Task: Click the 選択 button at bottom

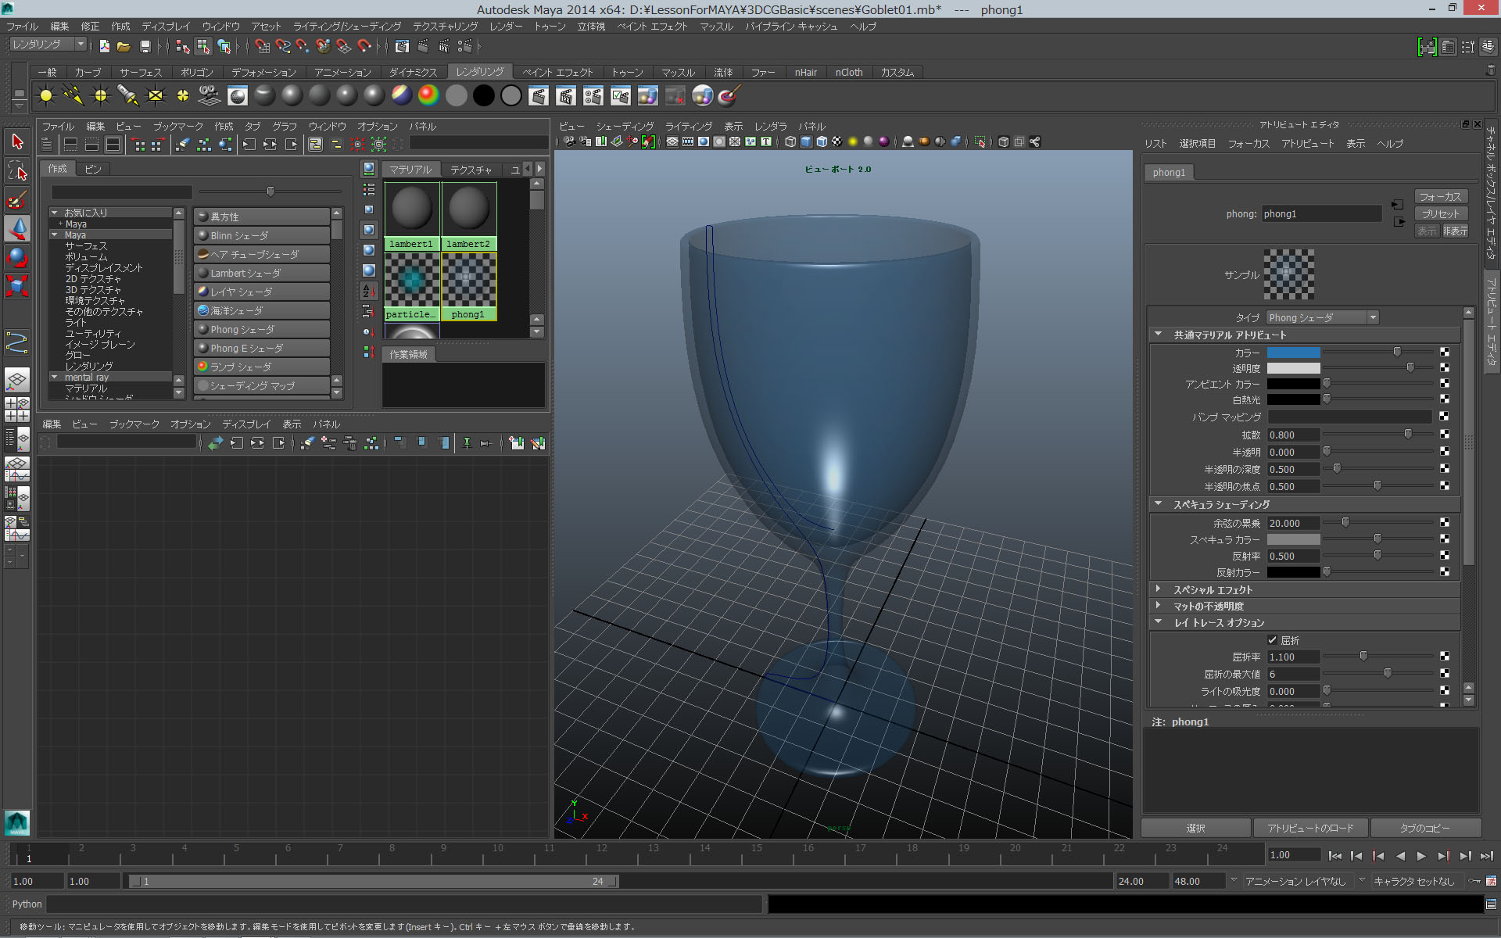Action: [x=1195, y=828]
